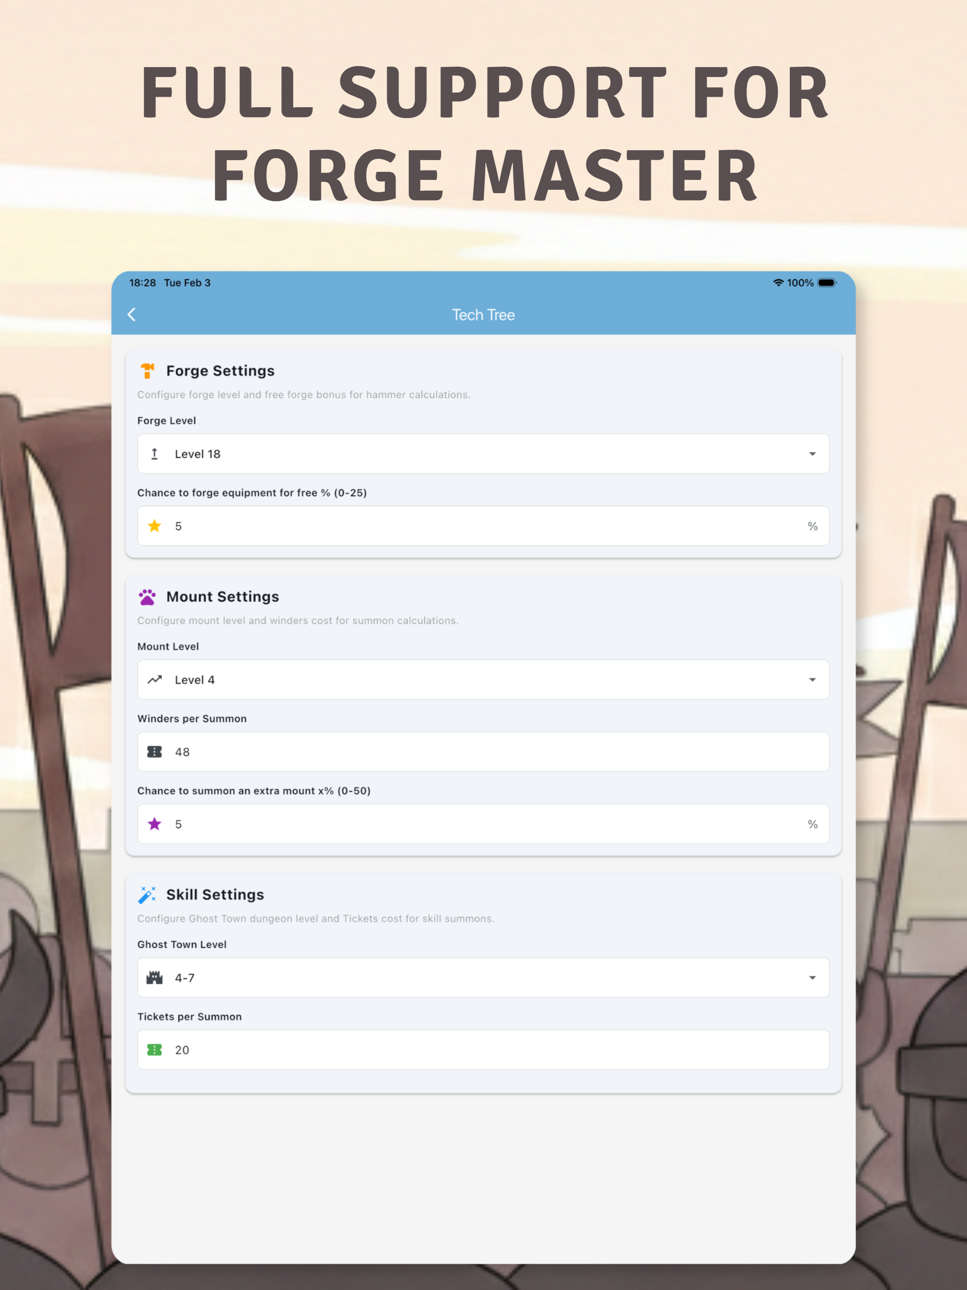Click 'Chance to summon an extra mount' label
The image size is (967, 1290).
coord(254,791)
